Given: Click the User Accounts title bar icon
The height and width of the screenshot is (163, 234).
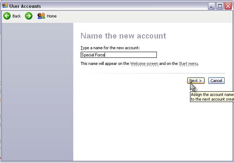Looking at the screenshot, I should 5,6.
